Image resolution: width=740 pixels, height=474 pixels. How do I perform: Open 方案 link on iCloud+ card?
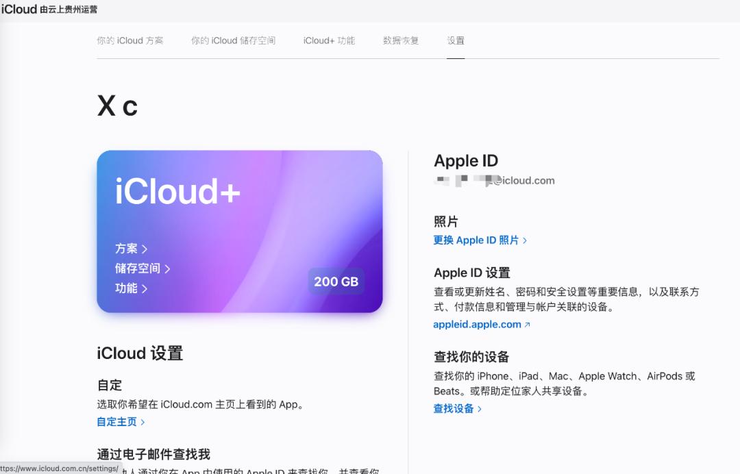pyautogui.click(x=131, y=249)
